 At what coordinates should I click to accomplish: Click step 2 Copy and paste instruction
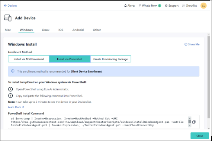coord(49,96)
